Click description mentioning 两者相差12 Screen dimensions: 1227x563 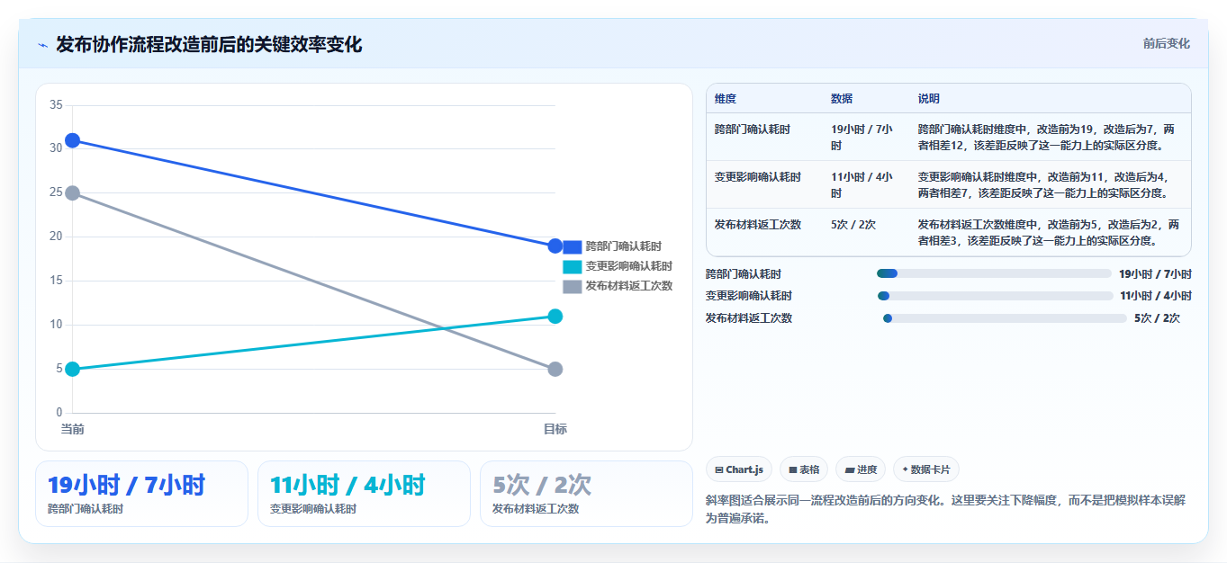[1049, 137]
